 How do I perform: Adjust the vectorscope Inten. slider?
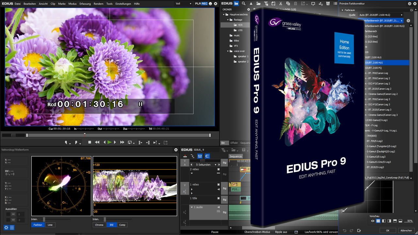44,219
